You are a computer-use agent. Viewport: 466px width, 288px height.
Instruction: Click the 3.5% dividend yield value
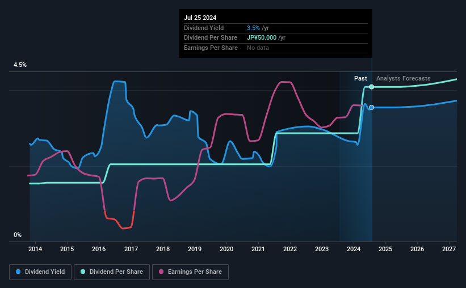[x=253, y=28]
